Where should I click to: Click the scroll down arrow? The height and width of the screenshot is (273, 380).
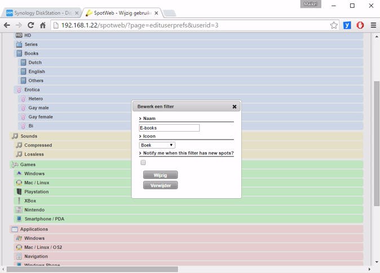pyautogui.click(x=377, y=262)
